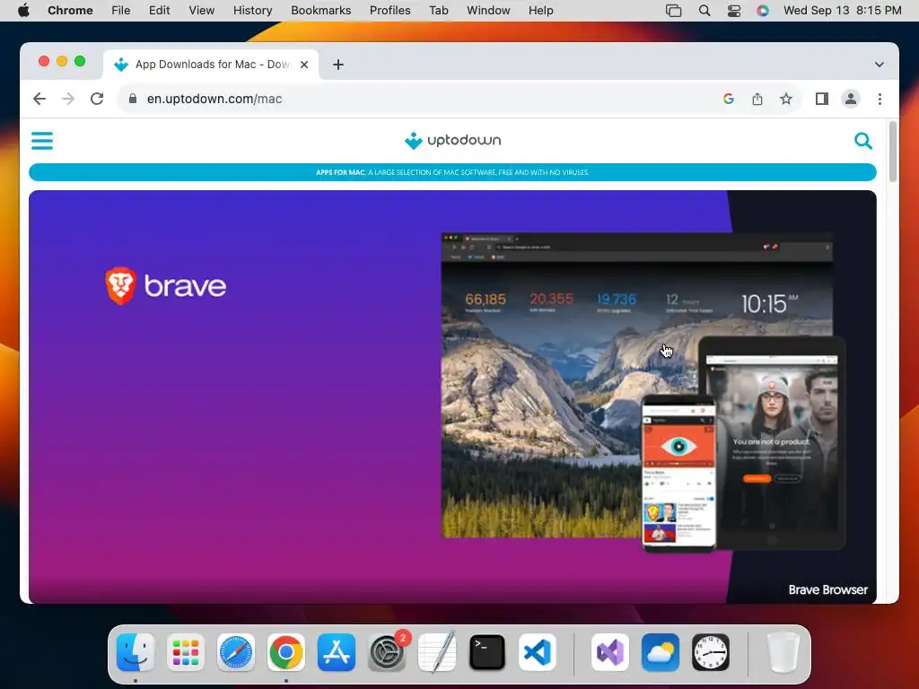Click the Brave Browser caption
The height and width of the screenshot is (689, 919).
tap(827, 590)
